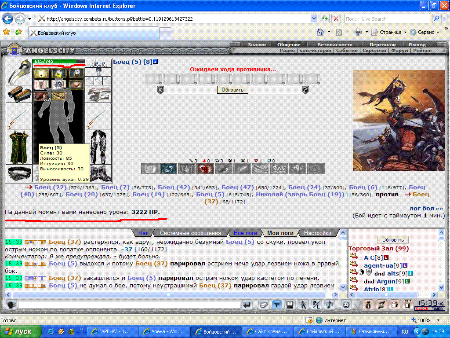
Task: Click the helmet equipment slot
Action: pyautogui.click(x=19, y=72)
